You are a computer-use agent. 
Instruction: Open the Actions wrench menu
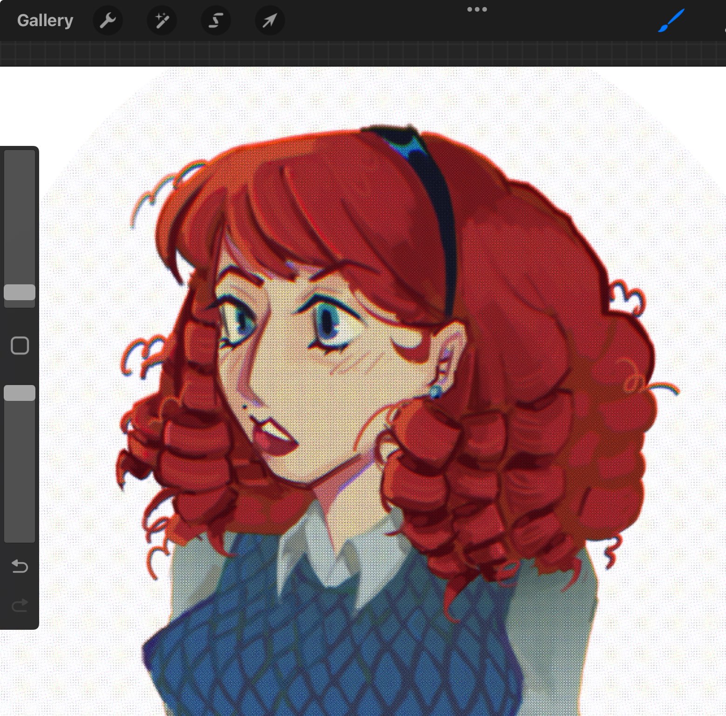[x=108, y=21]
